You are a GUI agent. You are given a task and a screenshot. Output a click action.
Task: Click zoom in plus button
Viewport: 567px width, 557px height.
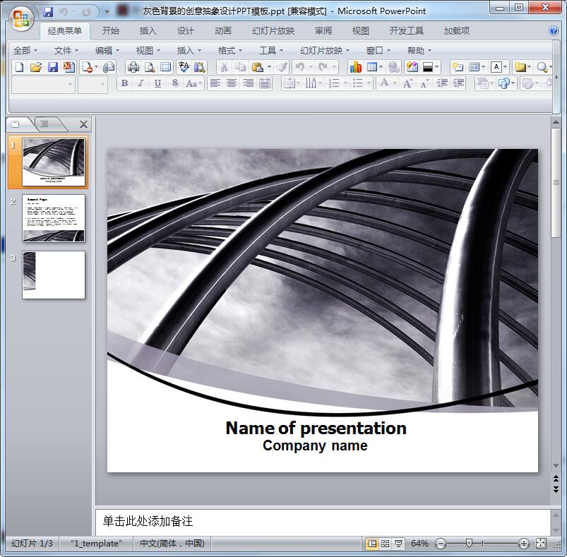pos(523,544)
